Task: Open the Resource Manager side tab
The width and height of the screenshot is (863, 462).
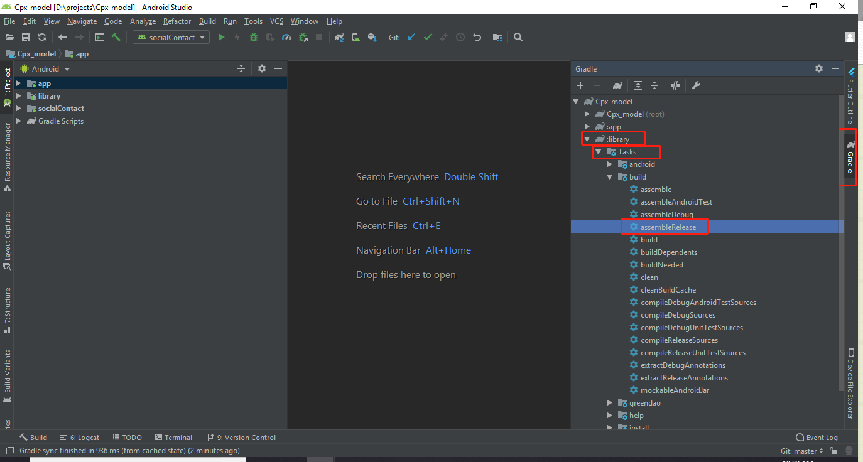Action: pyautogui.click(x=8, y=157)
